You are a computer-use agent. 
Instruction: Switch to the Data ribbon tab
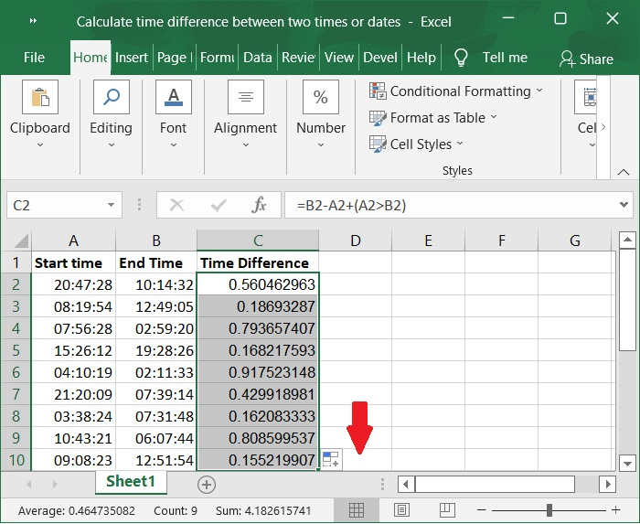pos(257,57)
